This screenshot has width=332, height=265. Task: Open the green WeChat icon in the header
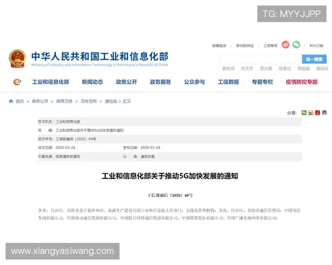296,45
